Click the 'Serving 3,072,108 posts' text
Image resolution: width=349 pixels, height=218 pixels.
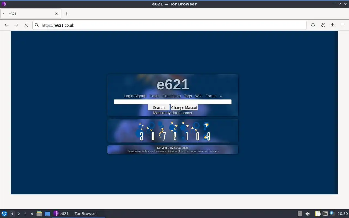[x=173, y=148]
